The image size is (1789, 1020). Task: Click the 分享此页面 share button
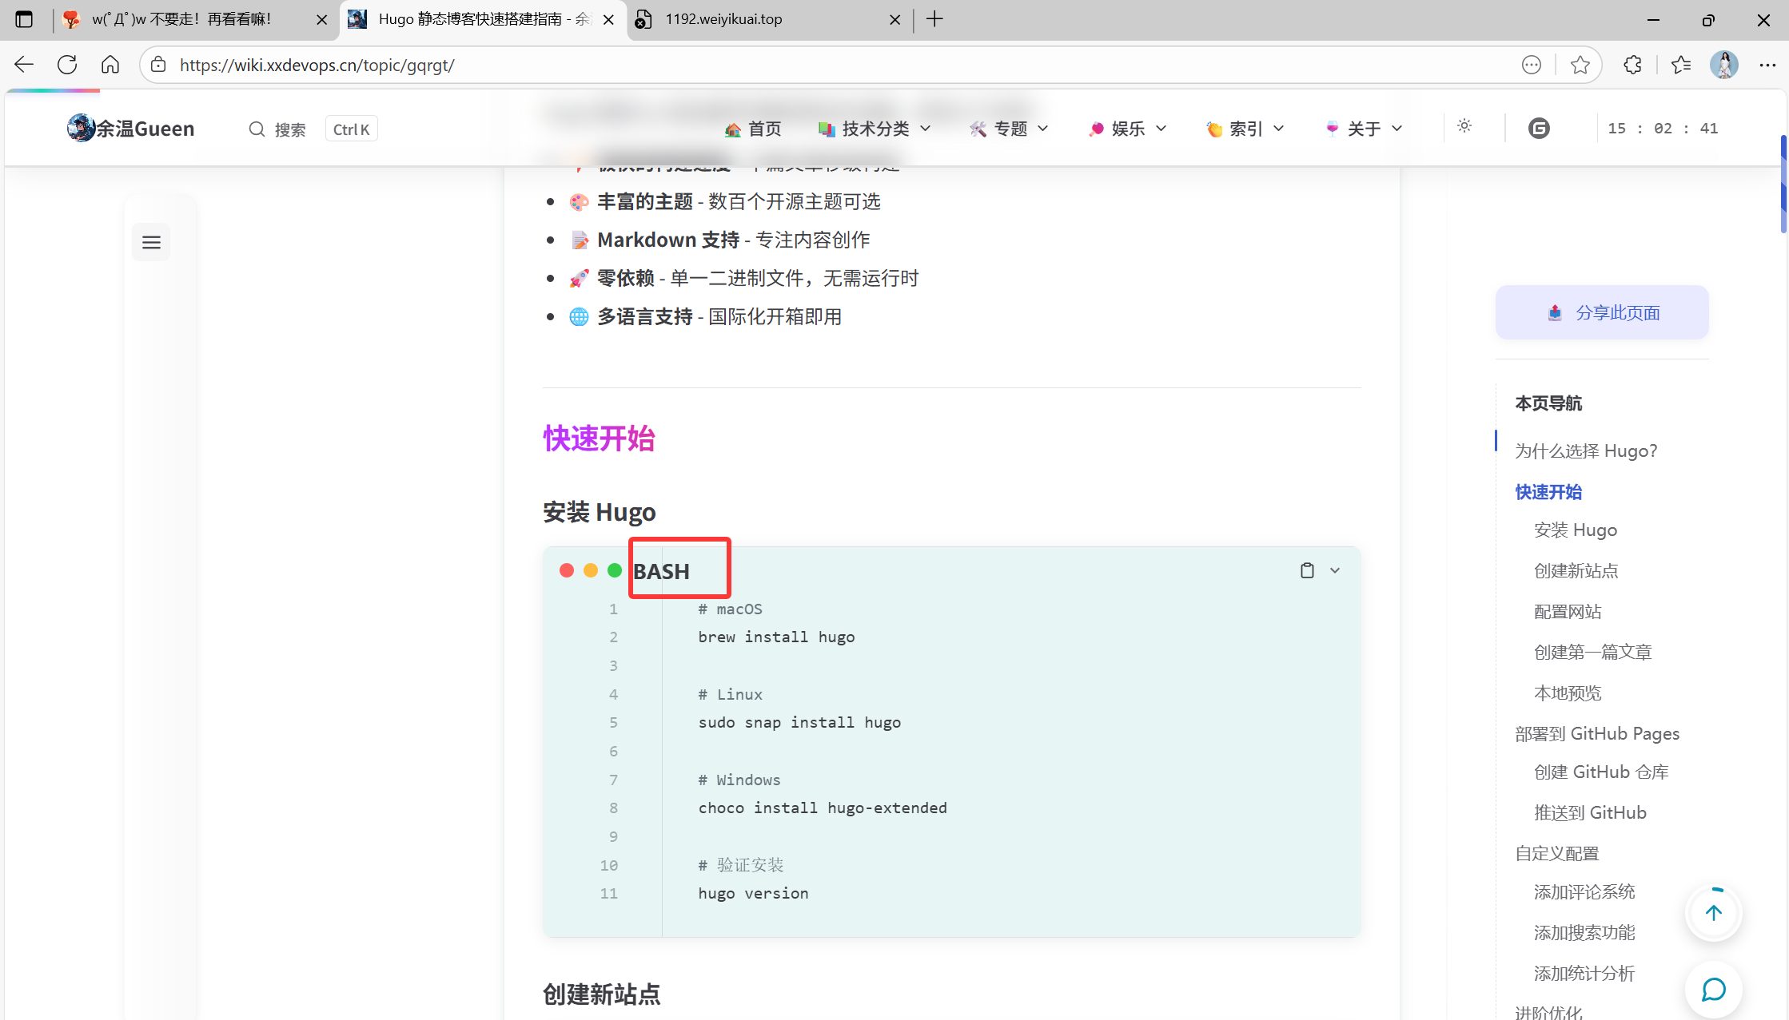(x=1602, y=312)
